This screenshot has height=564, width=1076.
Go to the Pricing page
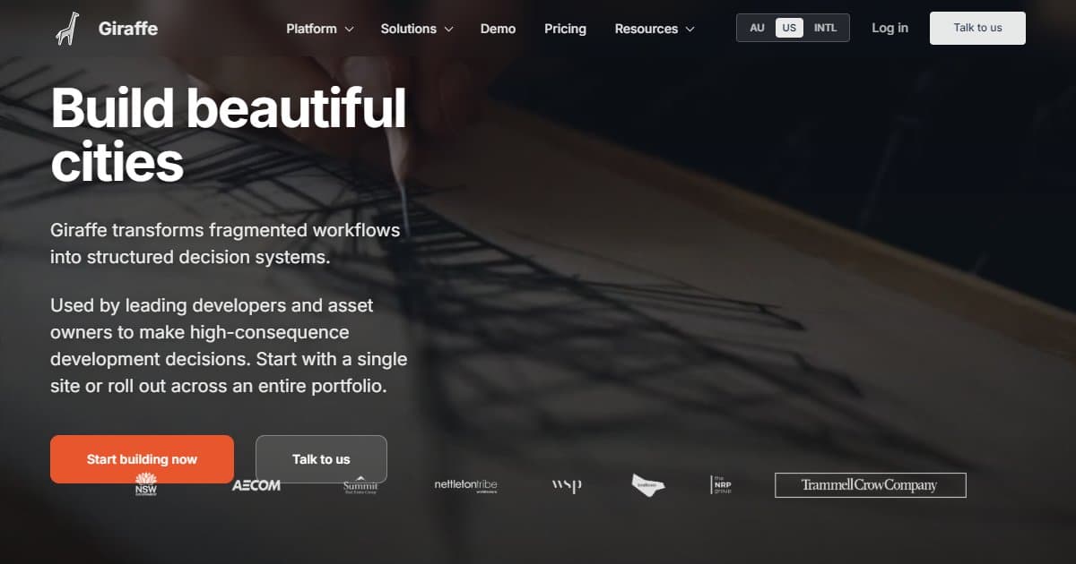coord(565,29)
